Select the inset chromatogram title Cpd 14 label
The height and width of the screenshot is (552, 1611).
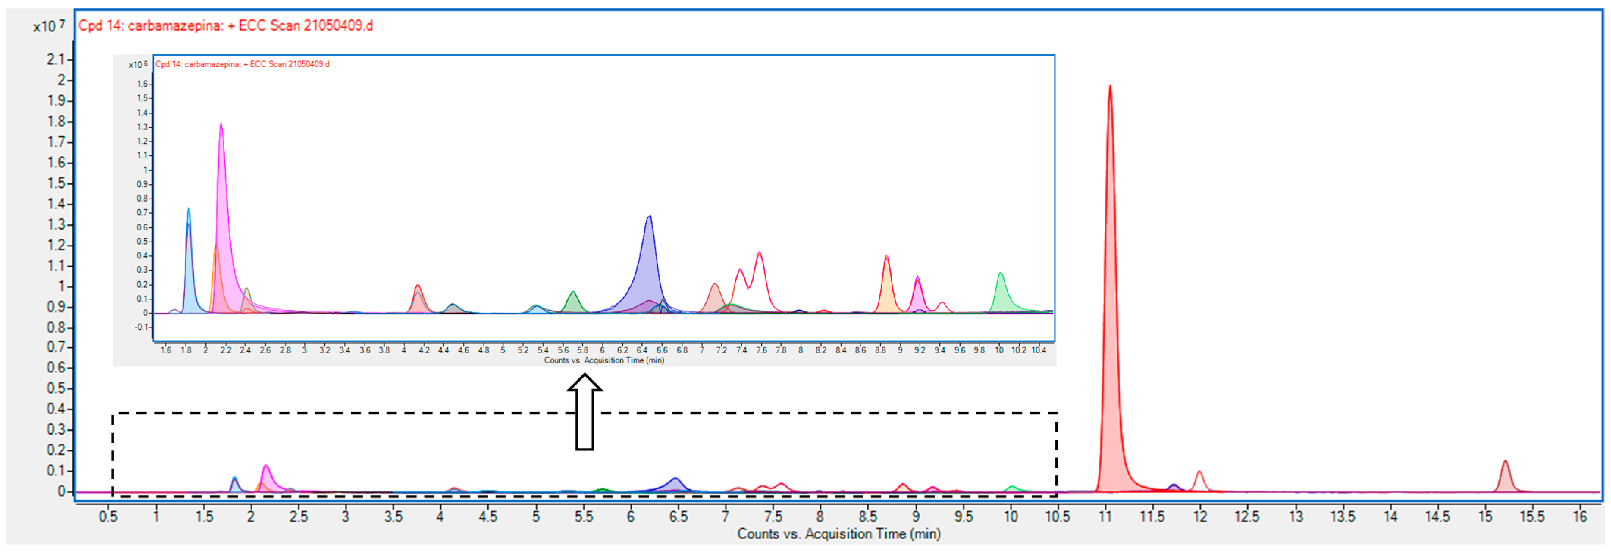click(x=242, y=64)
